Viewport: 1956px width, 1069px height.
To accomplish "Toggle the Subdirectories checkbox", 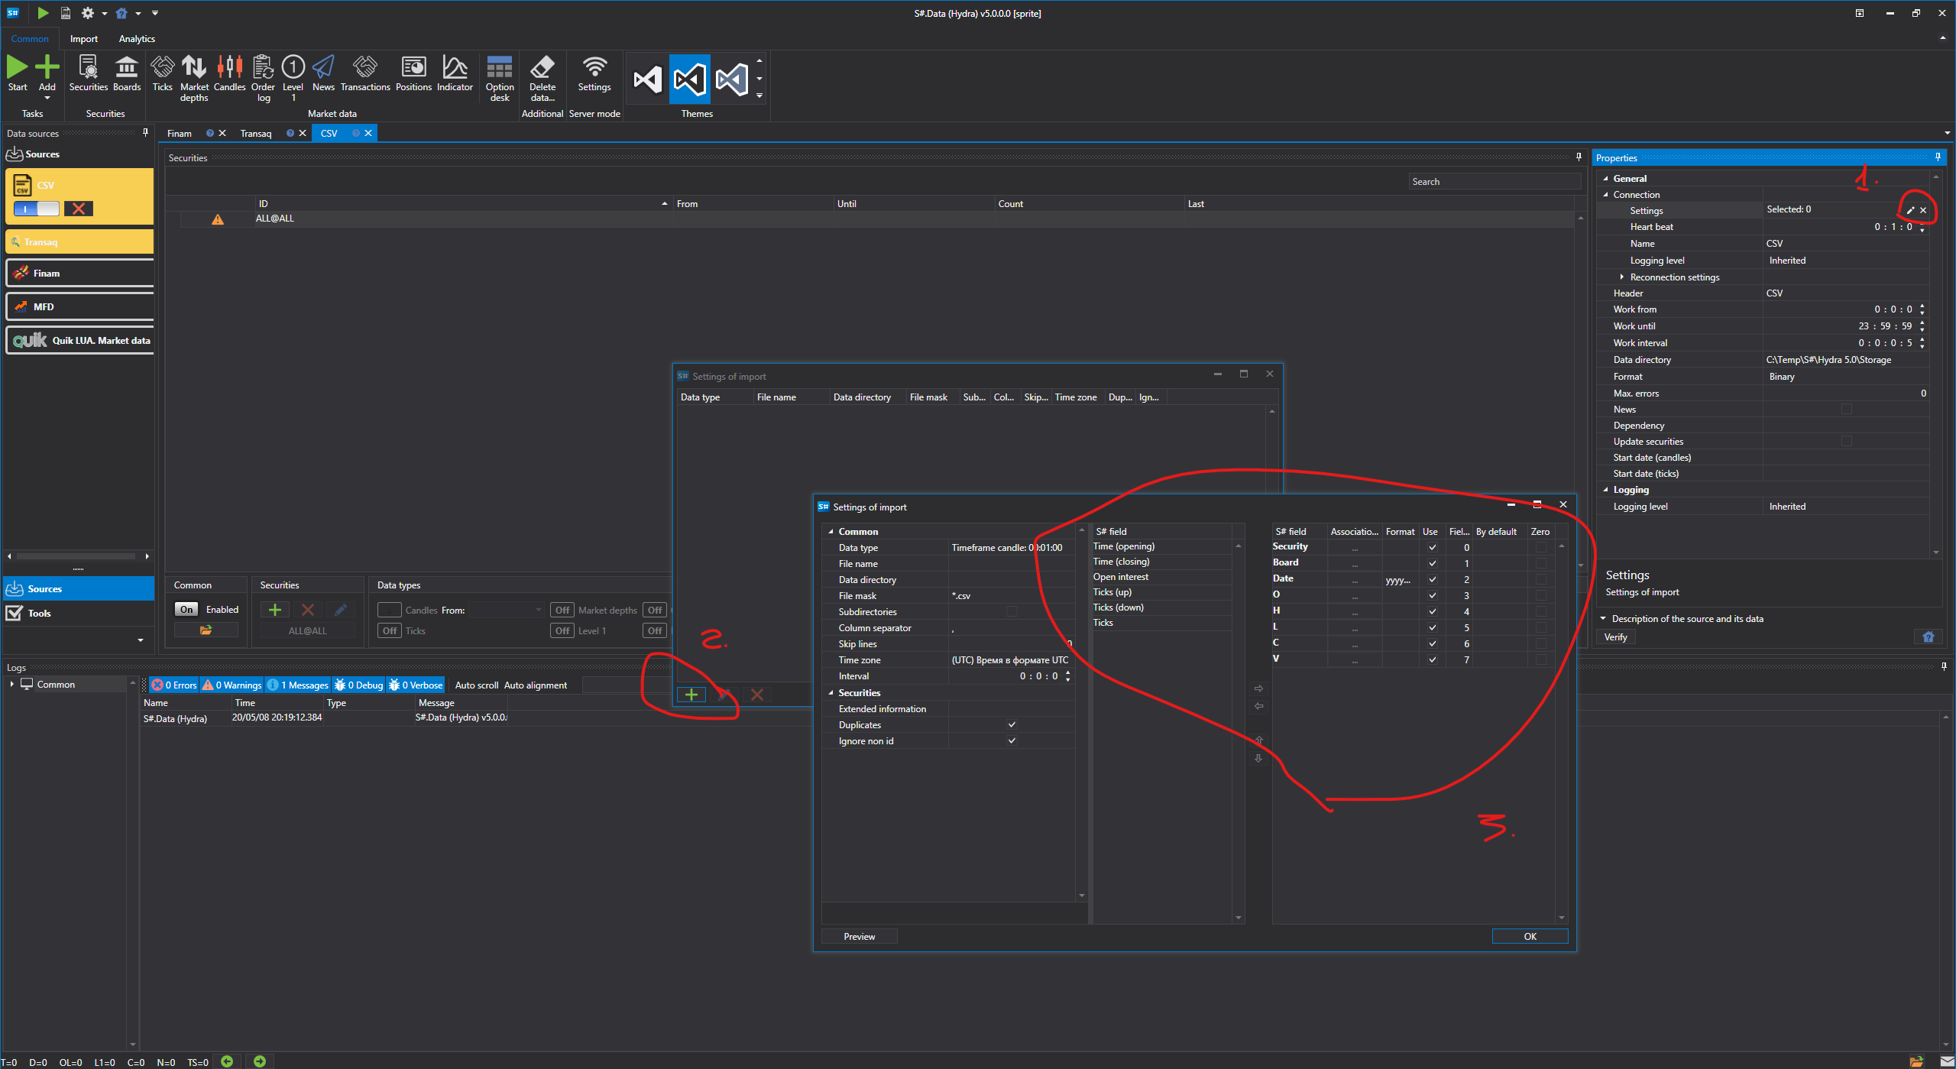I will [1012, 611].
